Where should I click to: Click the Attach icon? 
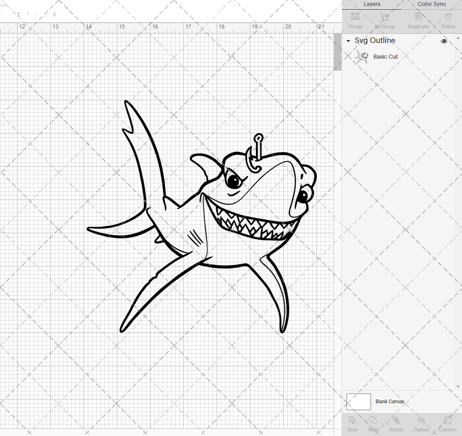click(396, 423)
